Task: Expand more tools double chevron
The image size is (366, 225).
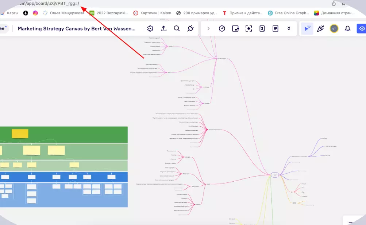Action: tap(289, 29)
